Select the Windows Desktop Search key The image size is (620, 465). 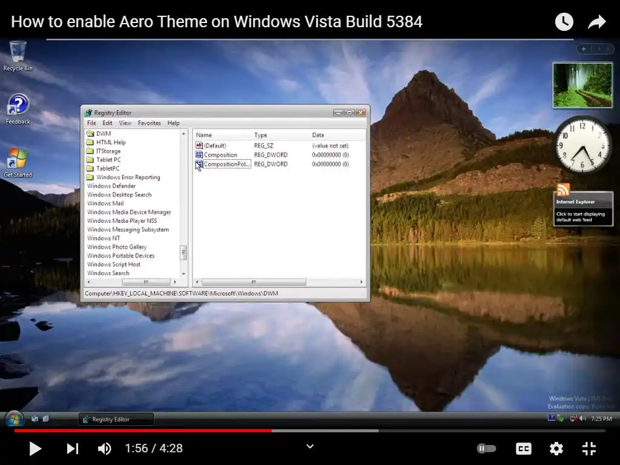pos(119,194)
